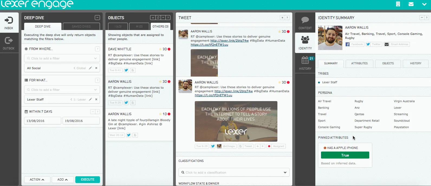The image size is (431, 186).
Task: Switch to the I (43) objects tab
Action: click(118, 26)
